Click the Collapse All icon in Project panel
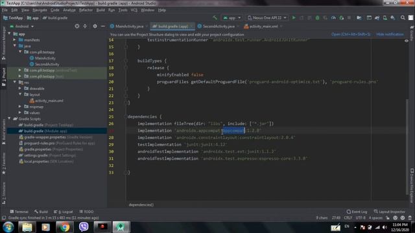Image resolution: width=415 pixels, height=233 pixels. pyautogui.click(x=85, y=26)
